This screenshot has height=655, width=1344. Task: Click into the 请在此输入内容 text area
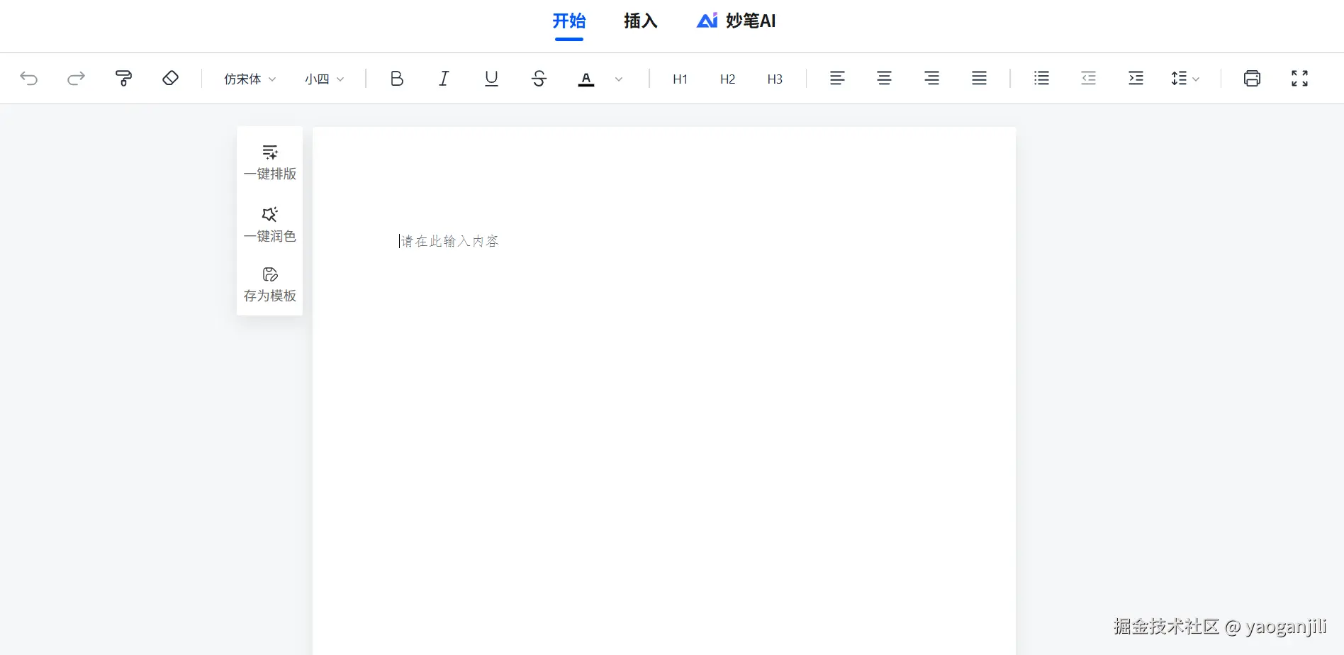click(449, 242)
